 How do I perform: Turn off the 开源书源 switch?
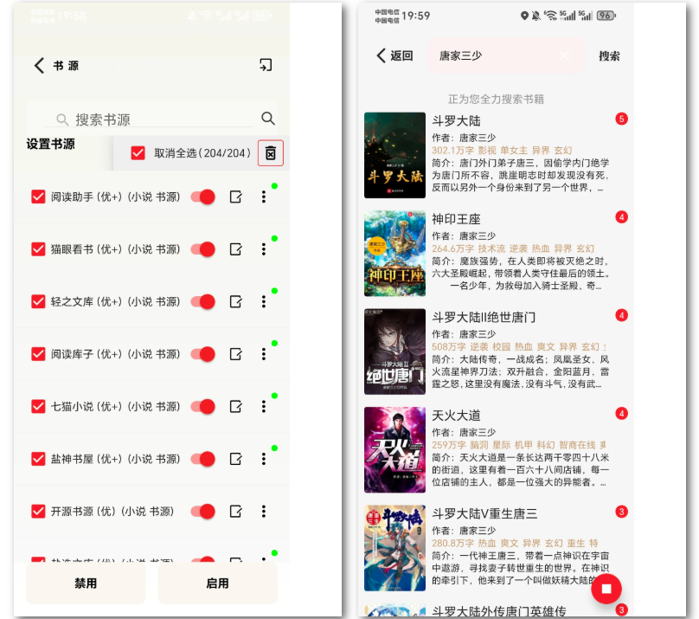point(203,511)
